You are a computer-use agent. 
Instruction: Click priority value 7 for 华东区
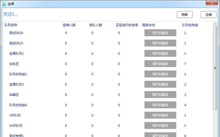185,64
